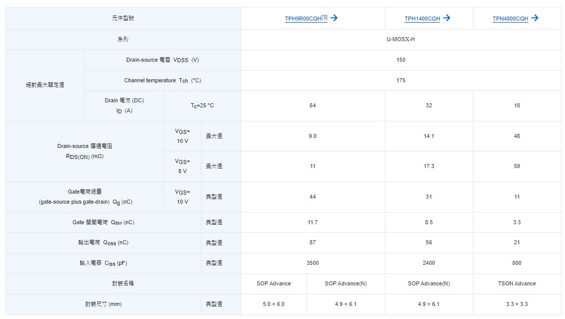Open the TPH9R00CQH part number link
The image size is (565, 319).
303,19
